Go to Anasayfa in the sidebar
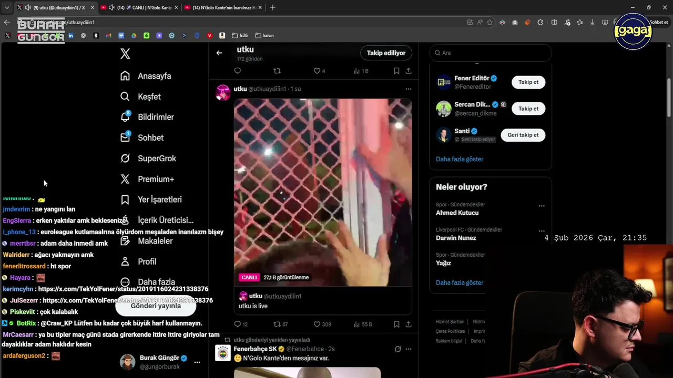This screenshot has width=673, height=378. (x=146, y=76)
